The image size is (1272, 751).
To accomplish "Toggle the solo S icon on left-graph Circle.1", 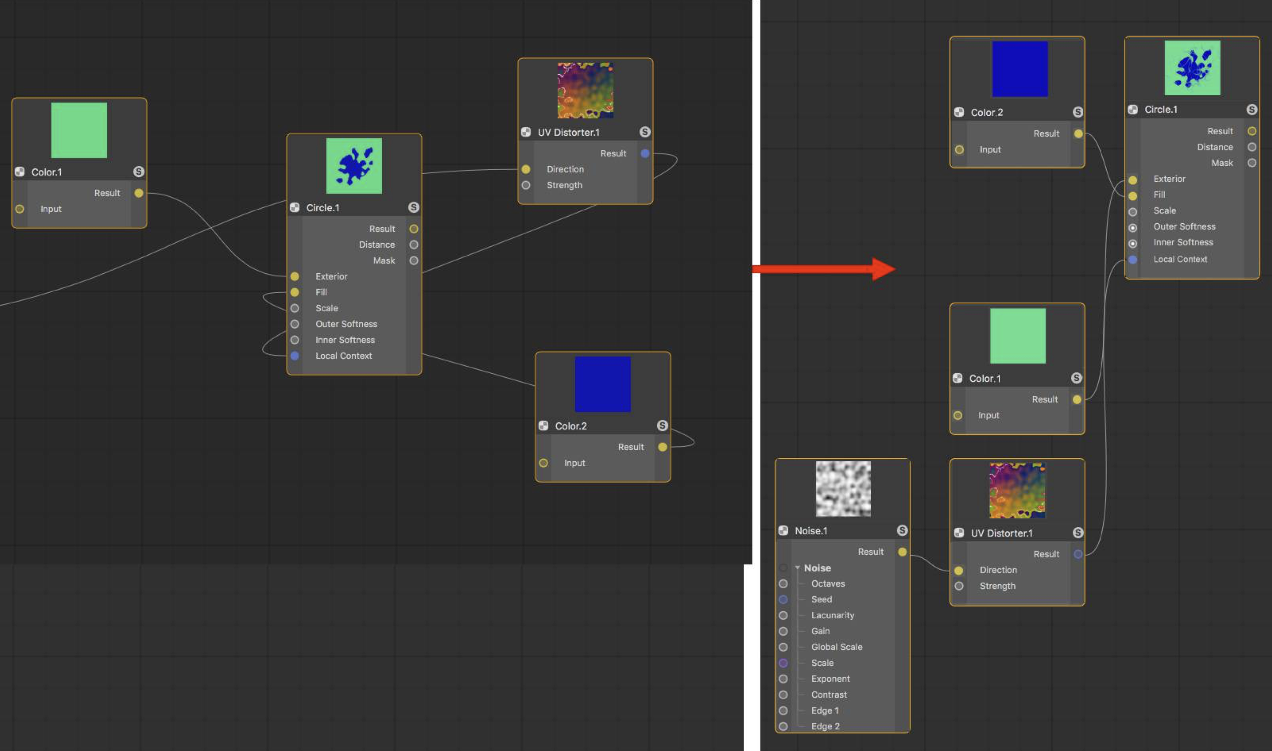I will click(x=413, y=208).
